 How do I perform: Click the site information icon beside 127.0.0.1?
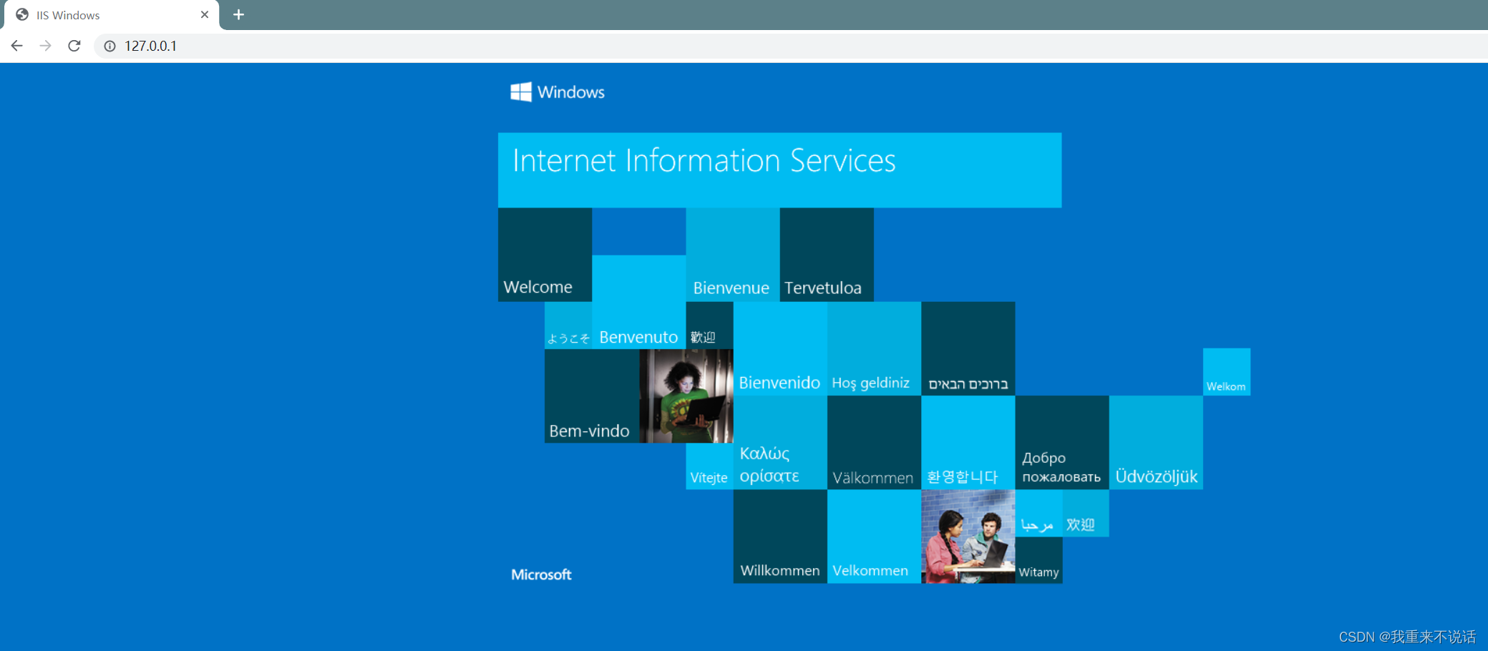(x=110, y=46)
